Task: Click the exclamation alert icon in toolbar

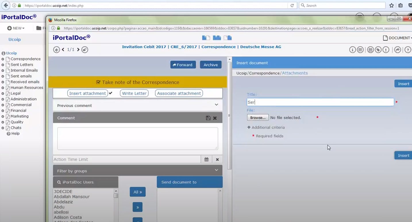Action: pyautogui.click(x=386, y=50)
